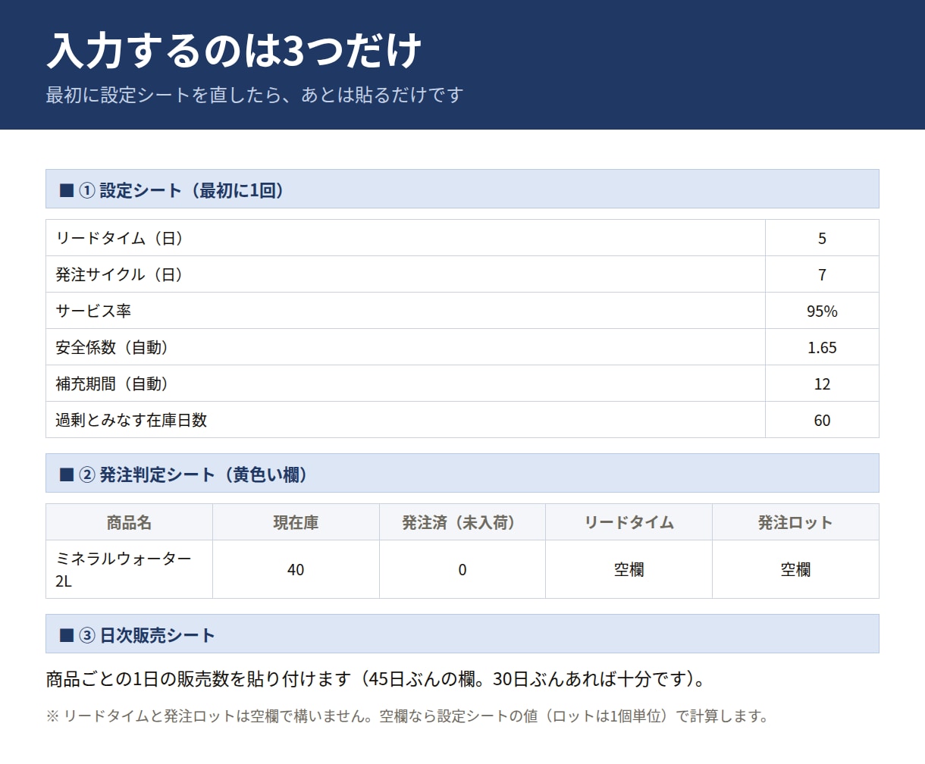Select the 発注サイクル value 7 cell
The image size is (925, 764).
pos(822,274)
